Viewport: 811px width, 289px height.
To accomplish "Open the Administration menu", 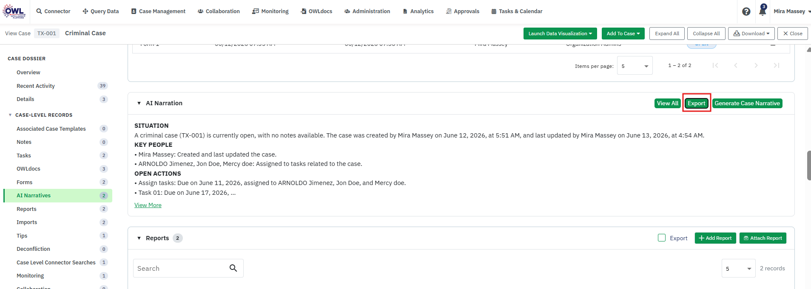I will 367,11.
